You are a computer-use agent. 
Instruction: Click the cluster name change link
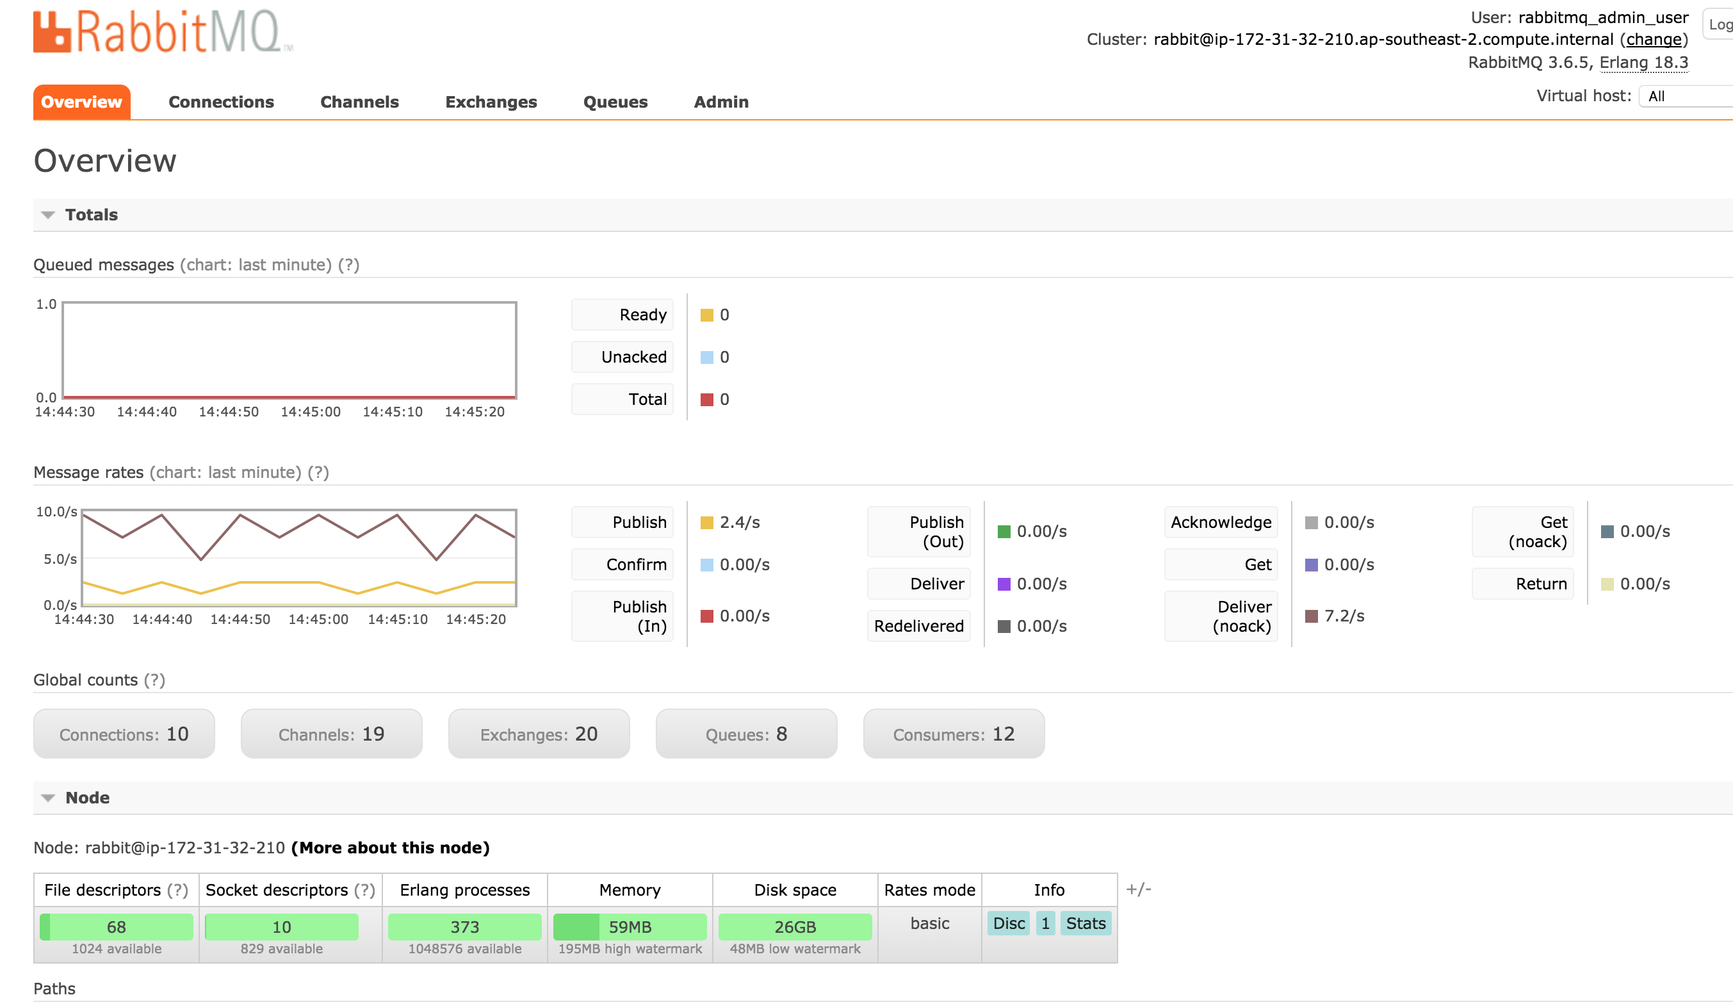1653,39
